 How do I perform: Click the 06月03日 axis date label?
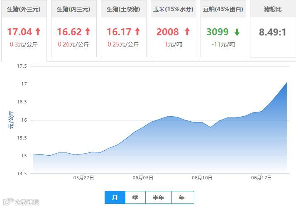[143, 178]
